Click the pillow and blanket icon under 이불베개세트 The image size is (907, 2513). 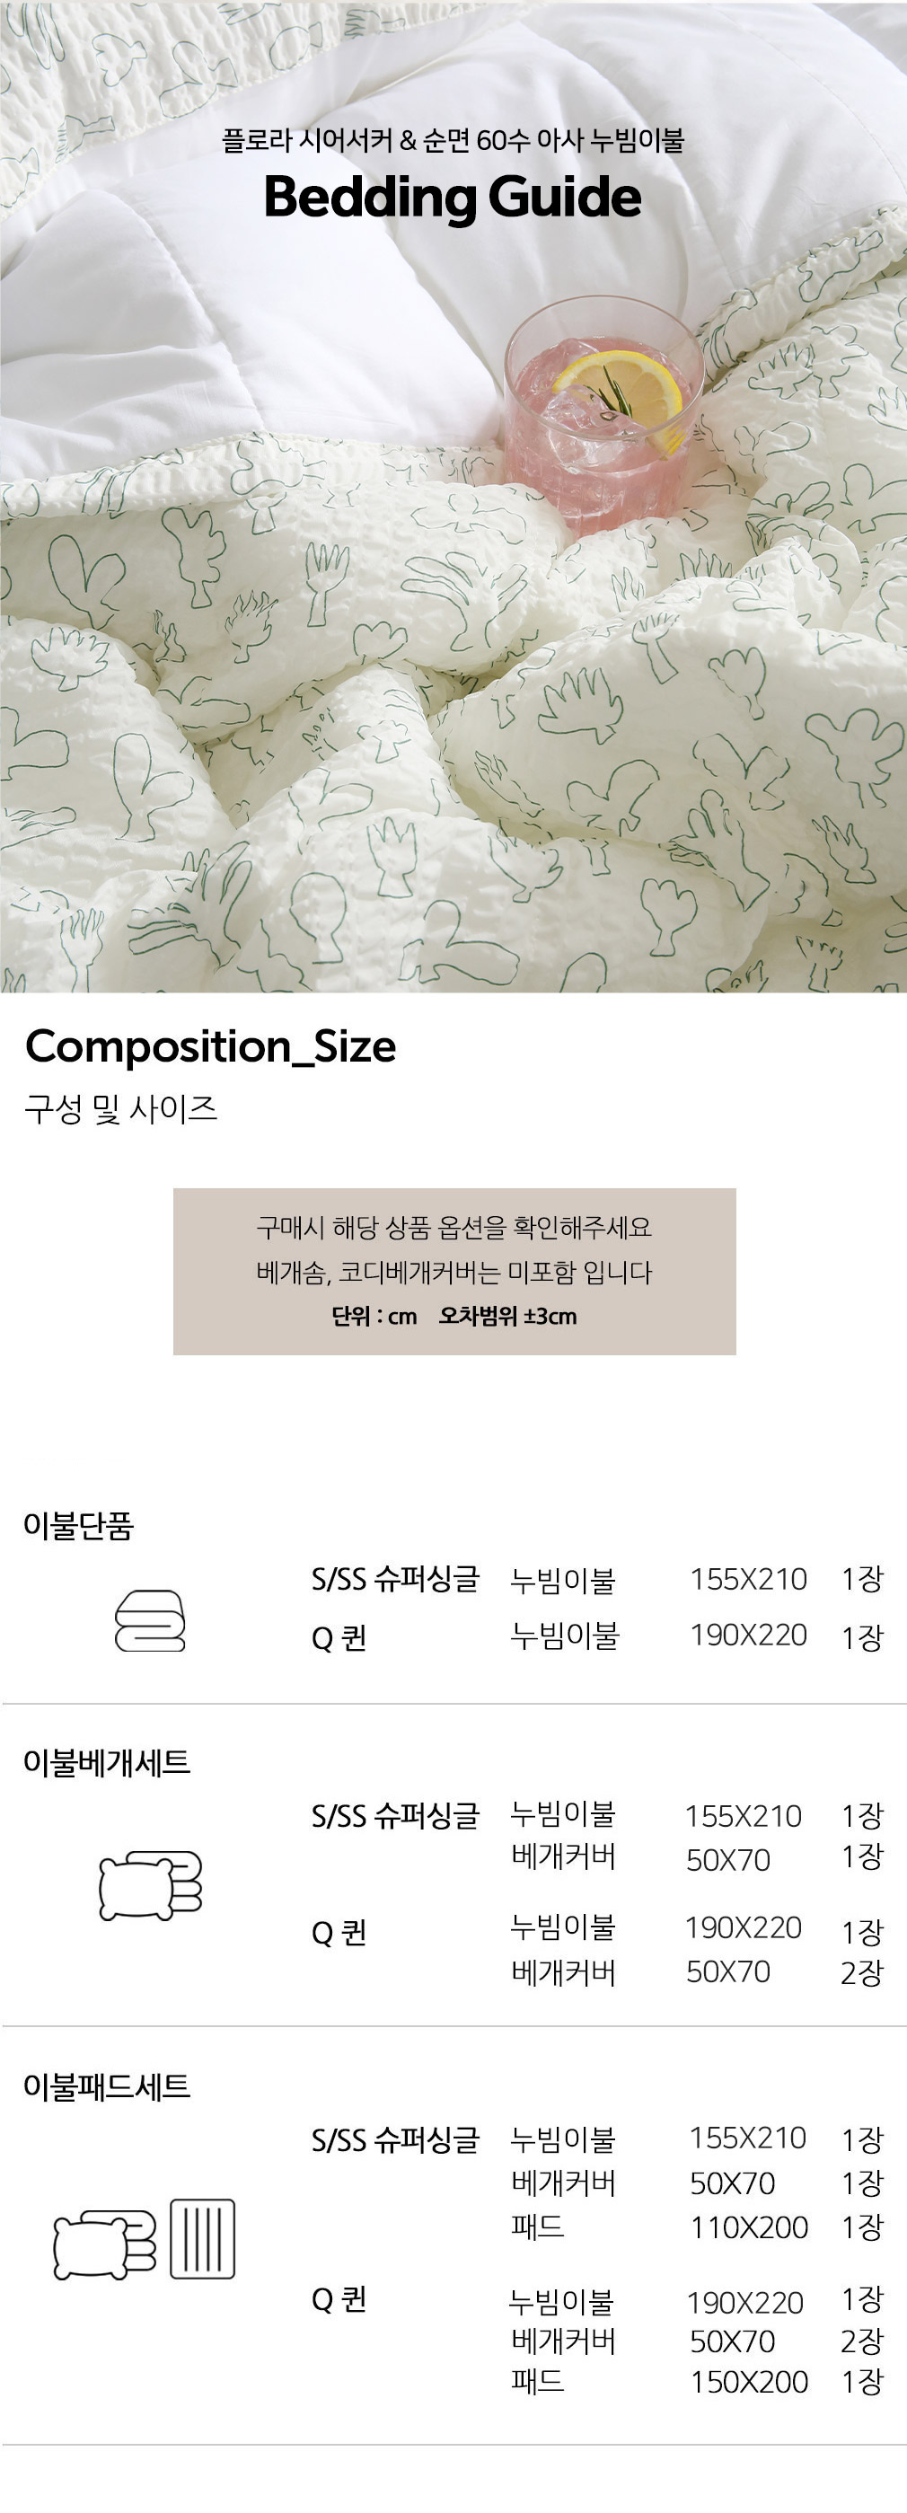[x=150, y=1886]
